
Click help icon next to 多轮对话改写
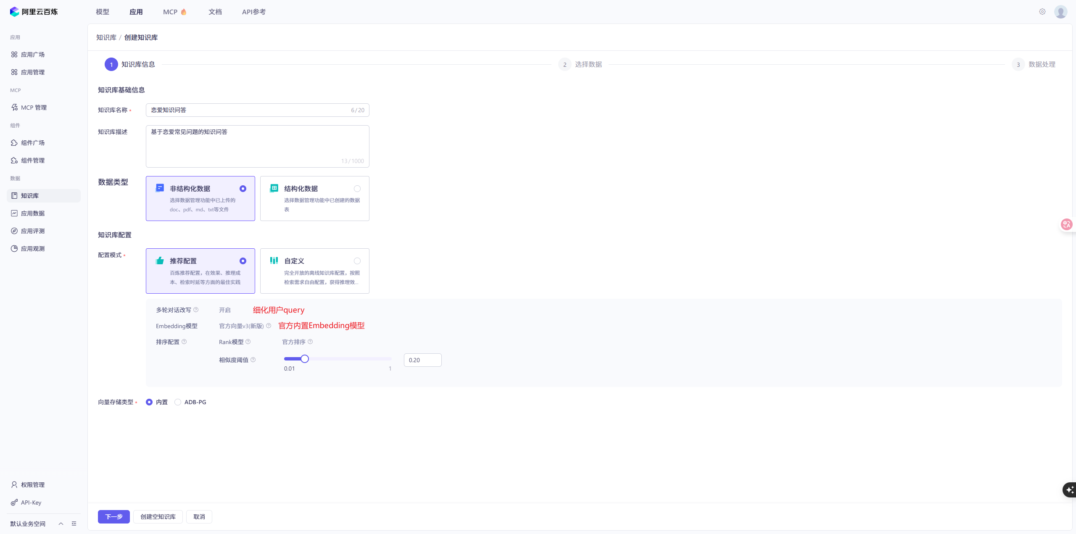(196, 310)
